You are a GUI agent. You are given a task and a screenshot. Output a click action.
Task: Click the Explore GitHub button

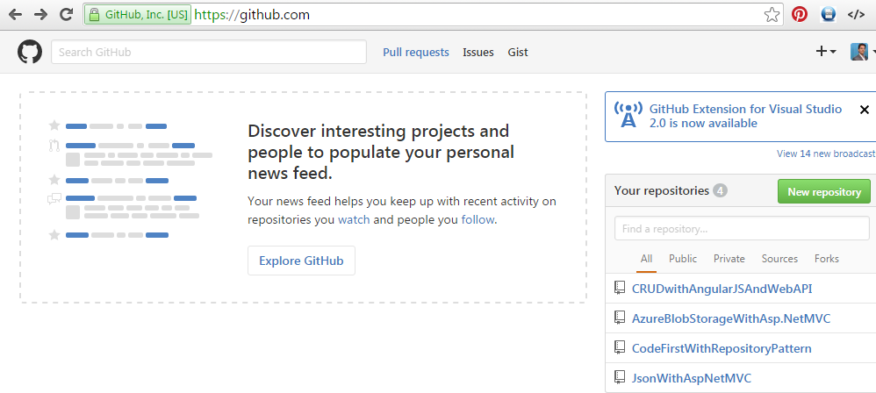301,261
